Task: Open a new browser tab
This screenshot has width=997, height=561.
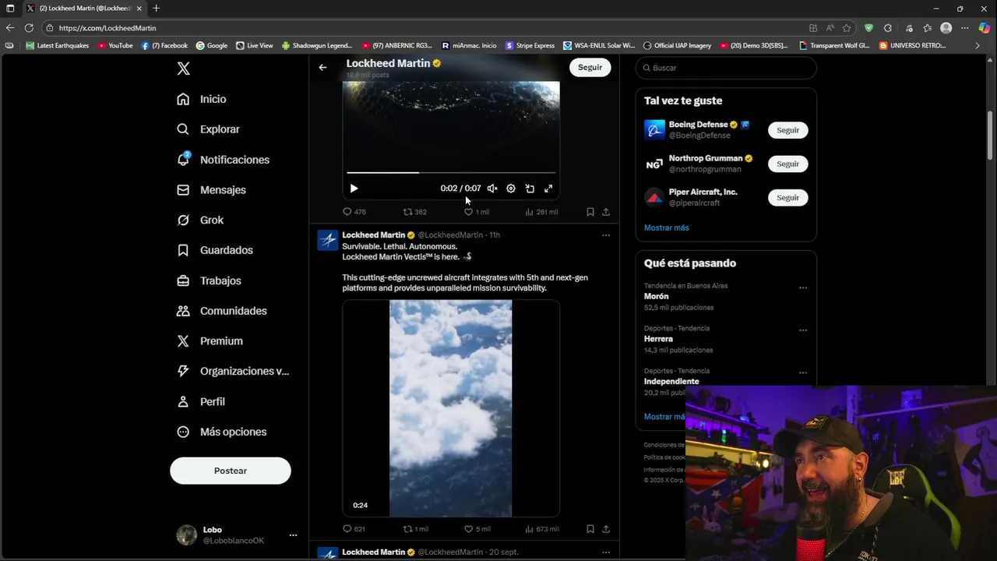Action: pos(156,9)
